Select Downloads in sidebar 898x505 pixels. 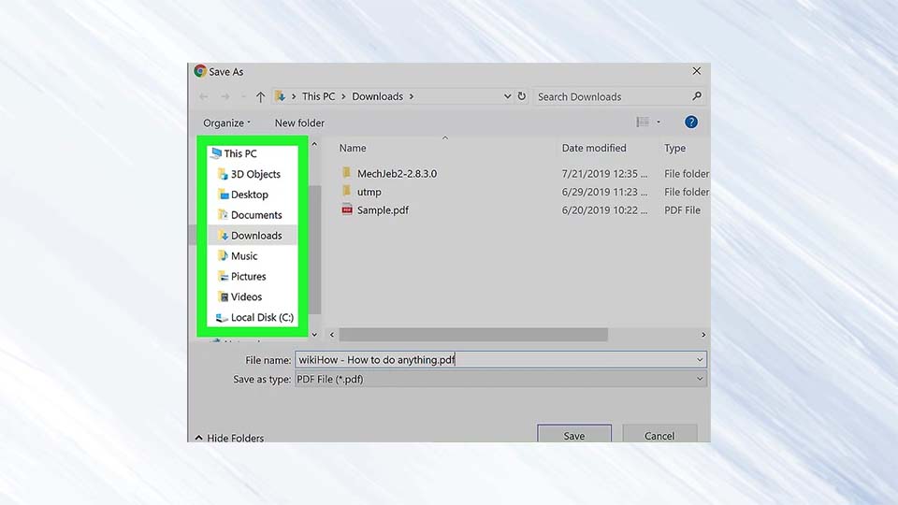coord(256,236)
